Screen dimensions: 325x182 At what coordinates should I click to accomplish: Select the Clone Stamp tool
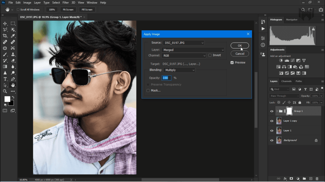tap(13, 54)
